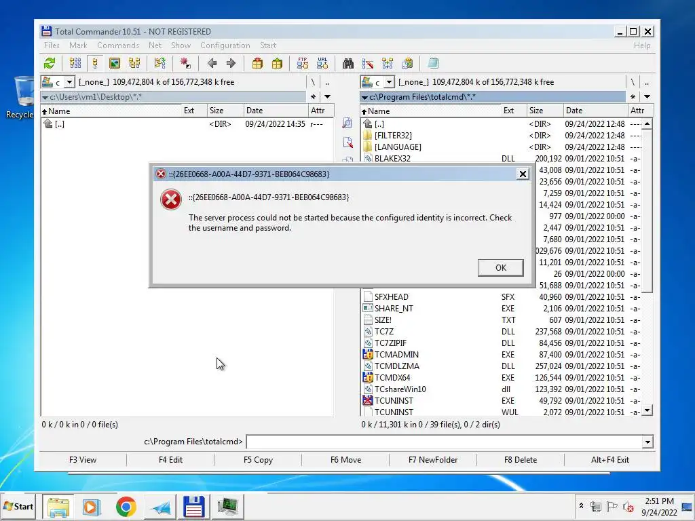The image size is (695, 521).
Task: Click F7 NewFolder button
Action: [433, 460]
